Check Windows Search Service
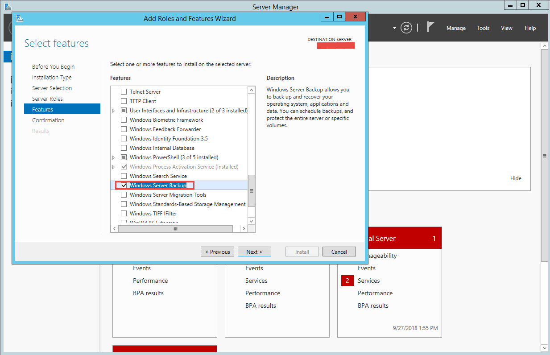 tap(124, 176)
